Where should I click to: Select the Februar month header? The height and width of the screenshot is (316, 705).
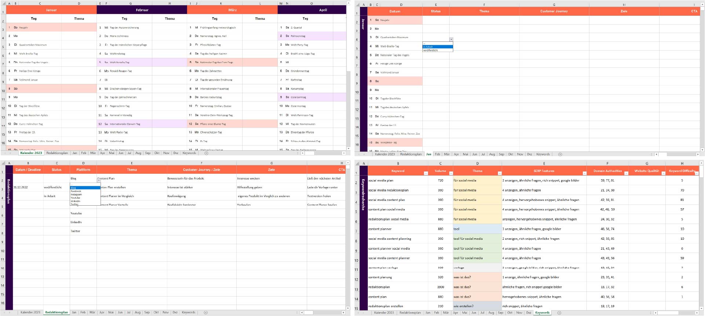[x=142, y=10]
